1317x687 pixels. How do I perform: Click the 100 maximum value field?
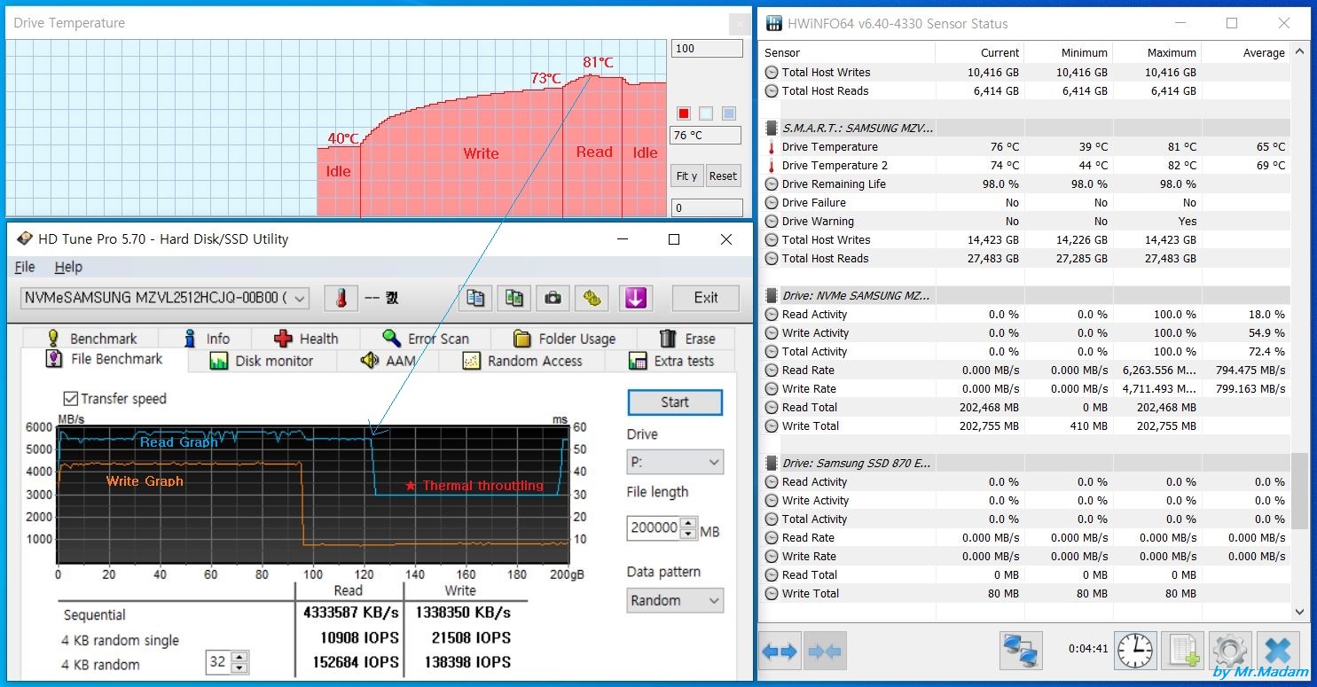click(707, 49)
